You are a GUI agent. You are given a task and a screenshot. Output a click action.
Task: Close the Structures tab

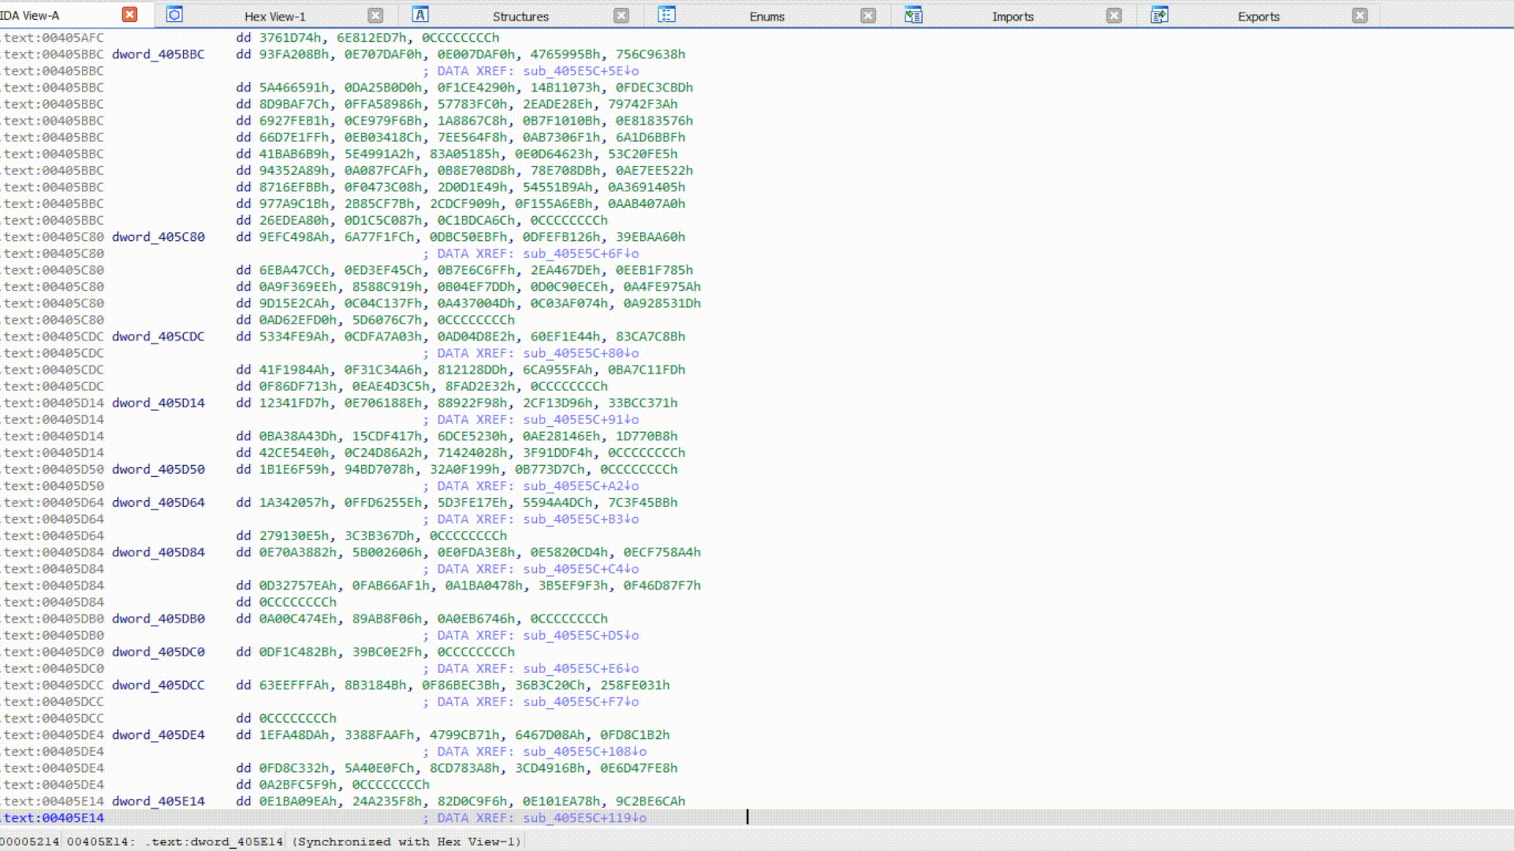(x=621, y=16)
